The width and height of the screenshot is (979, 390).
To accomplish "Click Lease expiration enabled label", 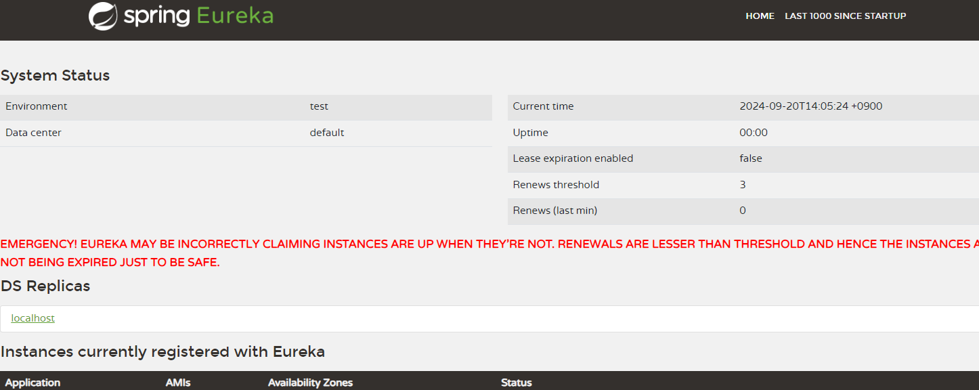I will click(573, 158).
